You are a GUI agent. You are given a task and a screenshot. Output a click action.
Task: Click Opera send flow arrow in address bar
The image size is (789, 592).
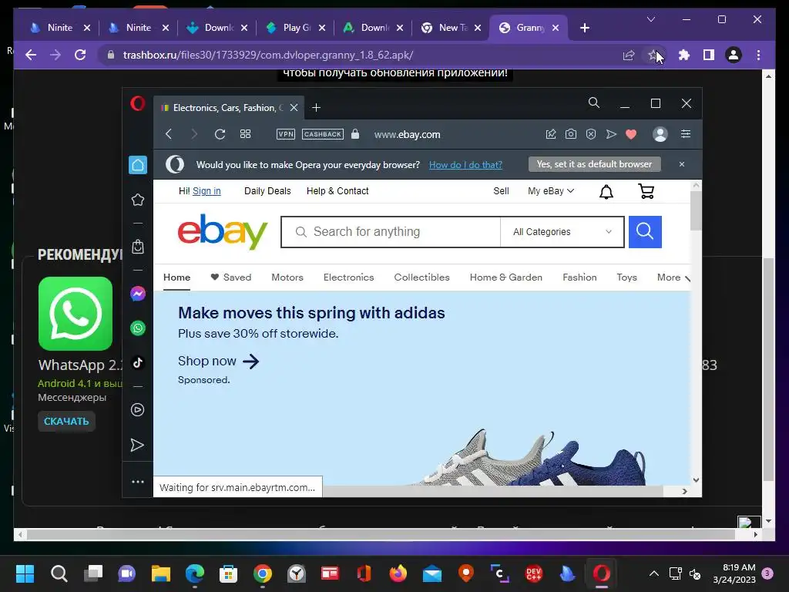tap(611, 134)
